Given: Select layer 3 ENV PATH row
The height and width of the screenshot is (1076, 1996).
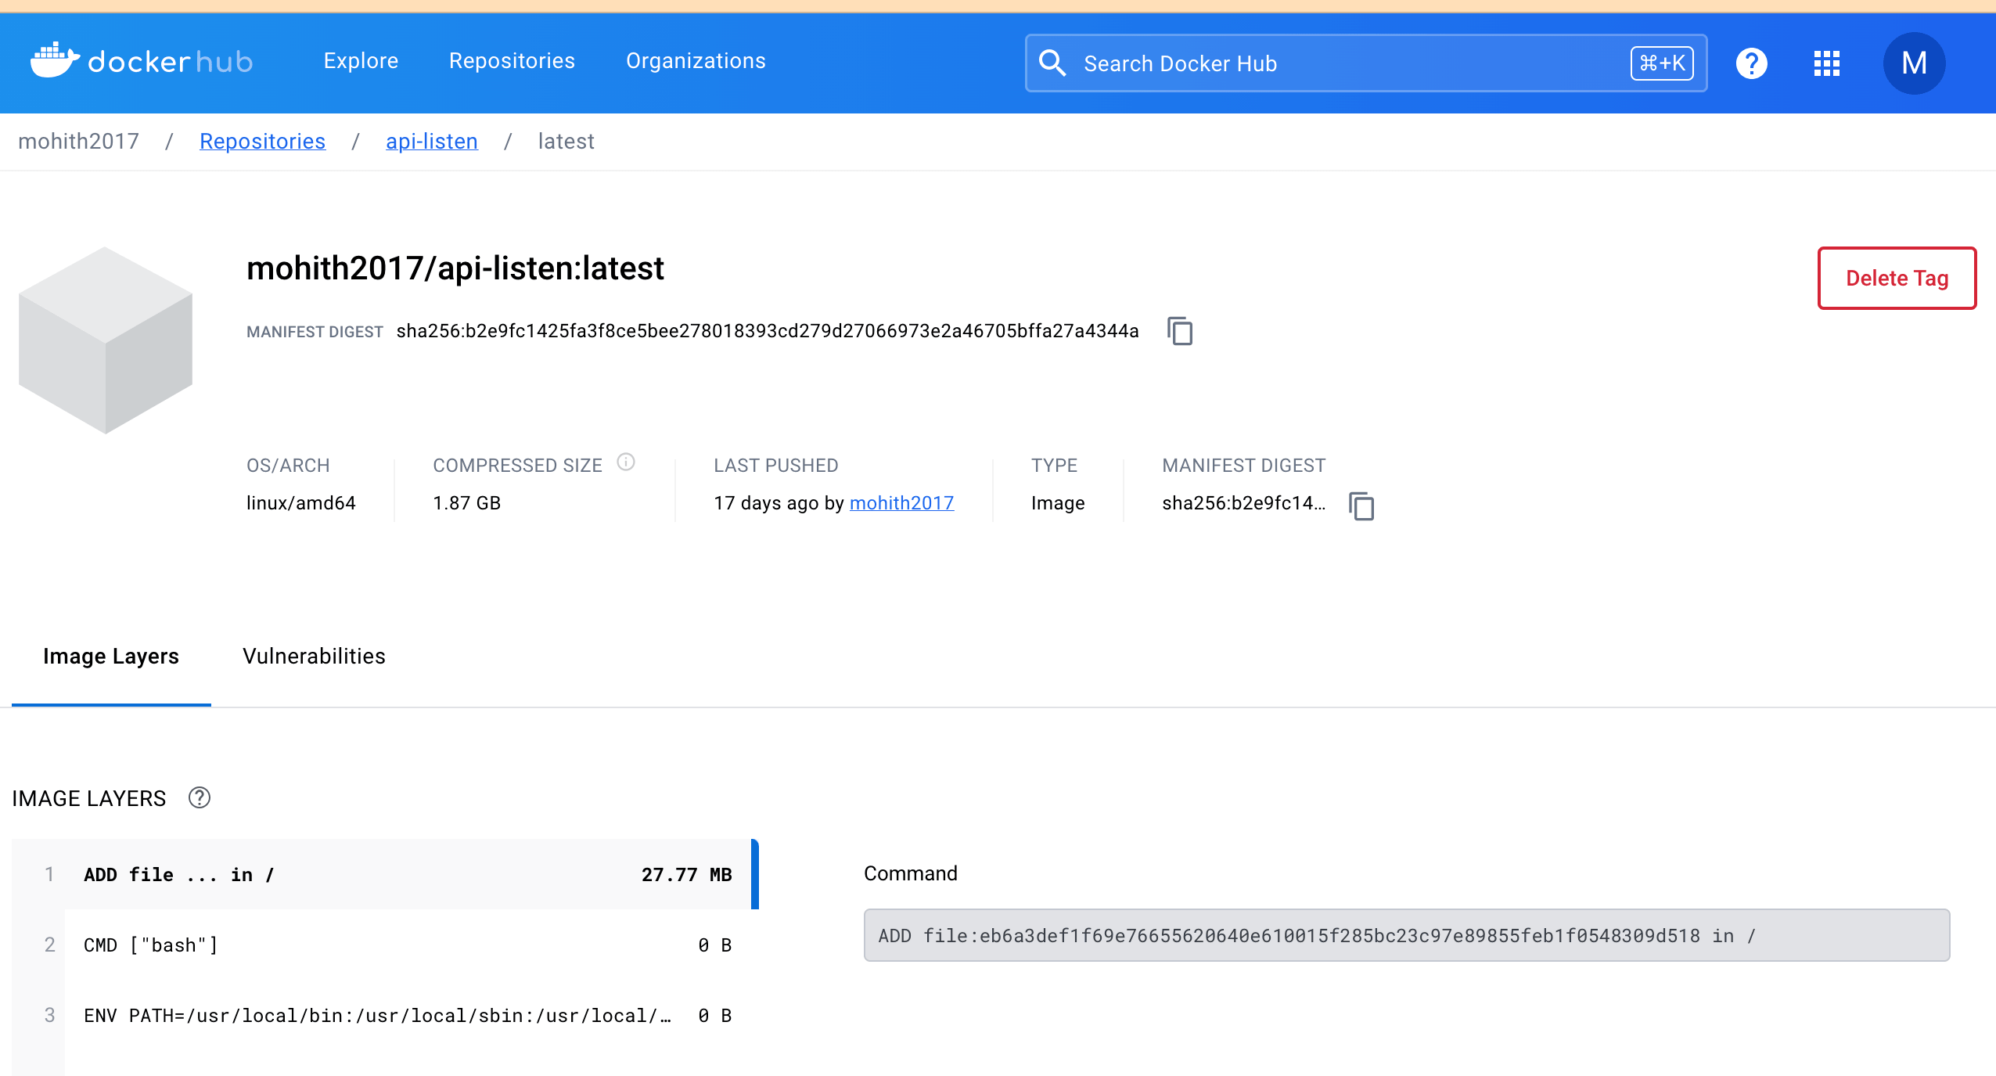Looking at the screenshot, I should pyautogui.click(x=385, y=1015).
